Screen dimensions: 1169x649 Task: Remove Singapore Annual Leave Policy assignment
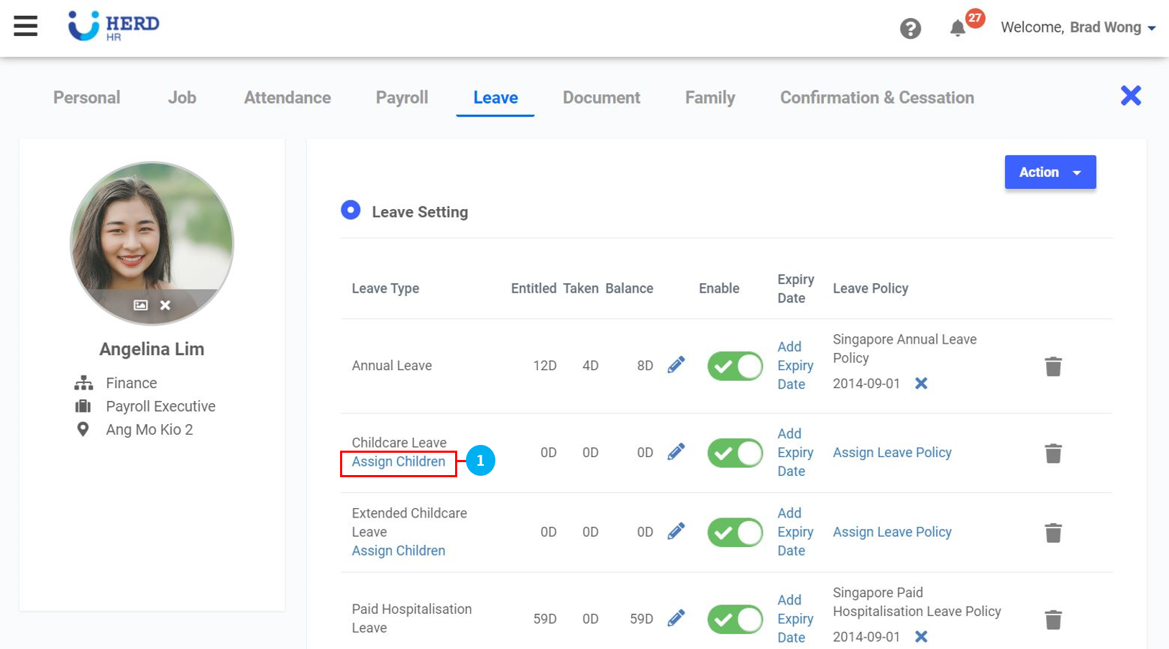coord(921,384)
